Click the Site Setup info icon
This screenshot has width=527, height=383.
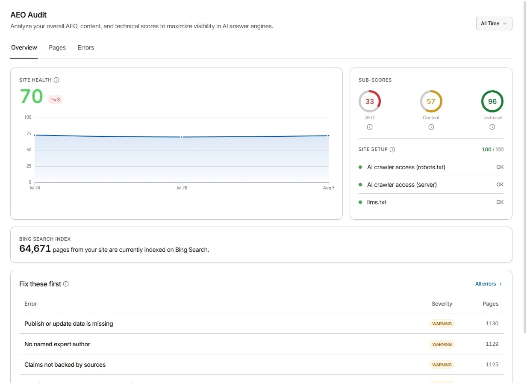pyautogui.click(x=392, y=150)
